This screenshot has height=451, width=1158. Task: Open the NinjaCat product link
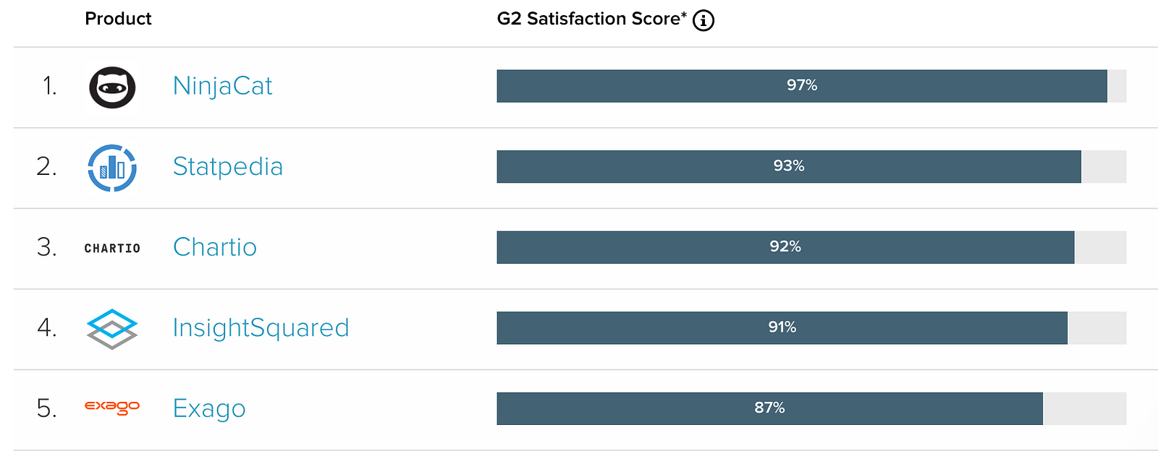pyautogui.click(x=222, y=86)
